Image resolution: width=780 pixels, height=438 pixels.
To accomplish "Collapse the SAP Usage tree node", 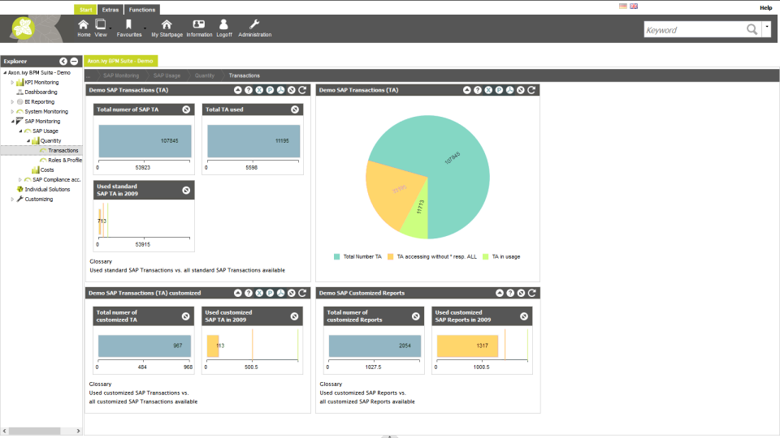I will (20, 131).
